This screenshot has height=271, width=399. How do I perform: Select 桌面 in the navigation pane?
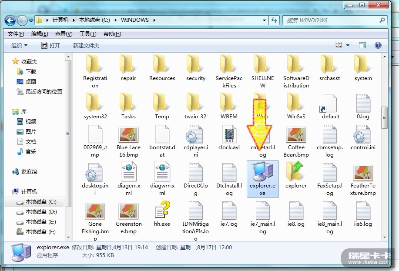click(x=27, y=82)
